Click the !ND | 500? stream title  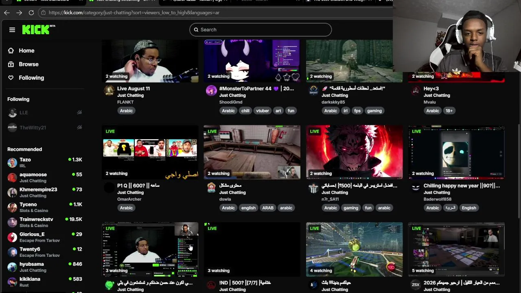[x=245, y=282]
